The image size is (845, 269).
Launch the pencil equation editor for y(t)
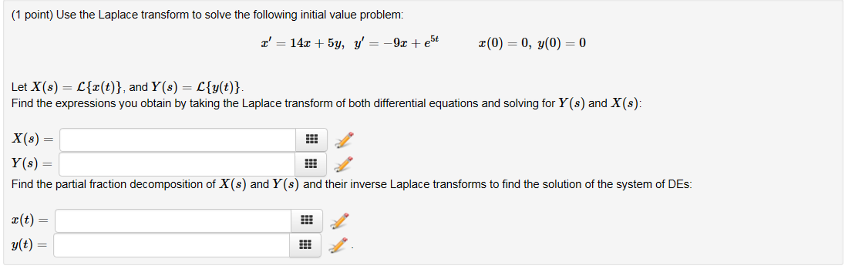[x=338, y=245]
